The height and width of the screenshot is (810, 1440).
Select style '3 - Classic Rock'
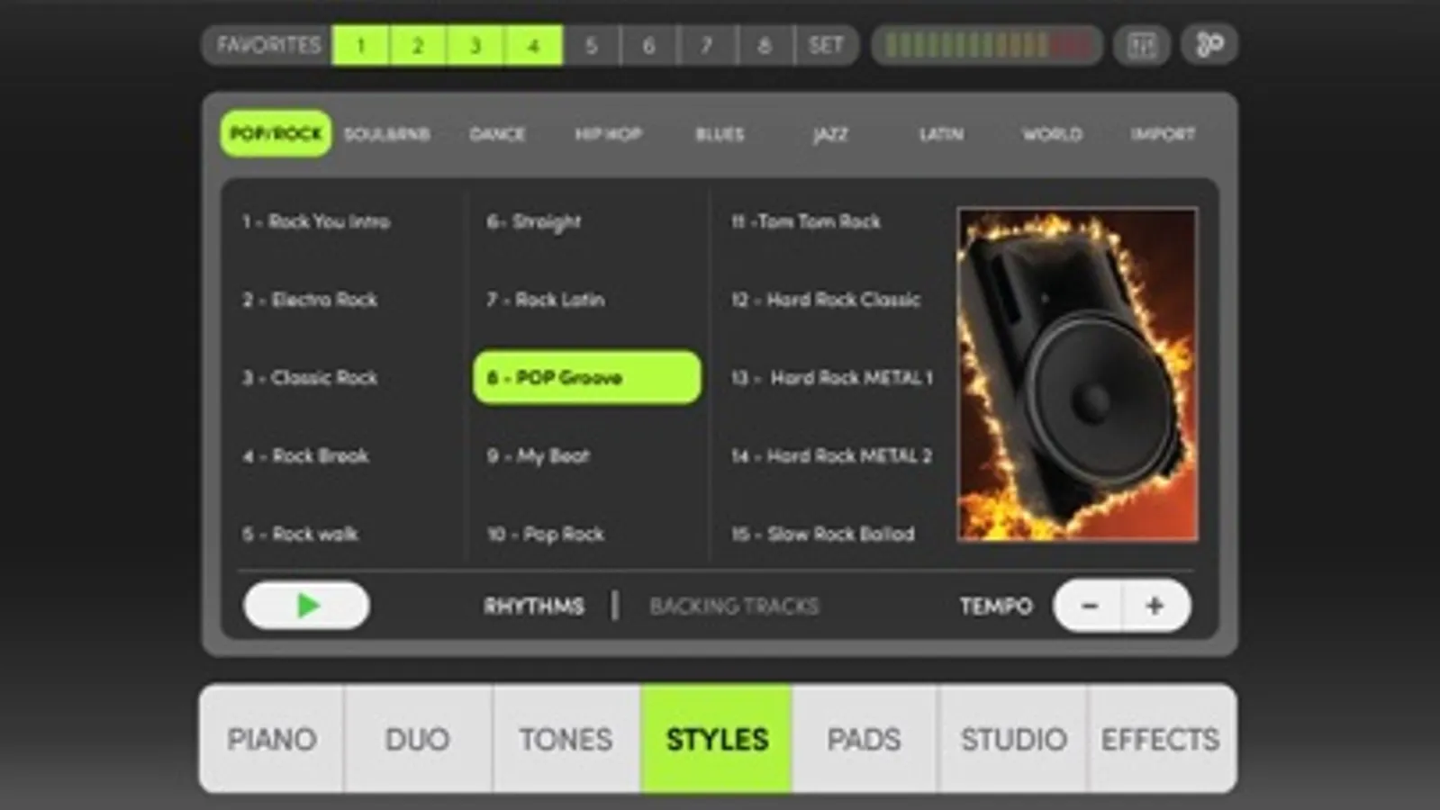[x=310, y=378]
